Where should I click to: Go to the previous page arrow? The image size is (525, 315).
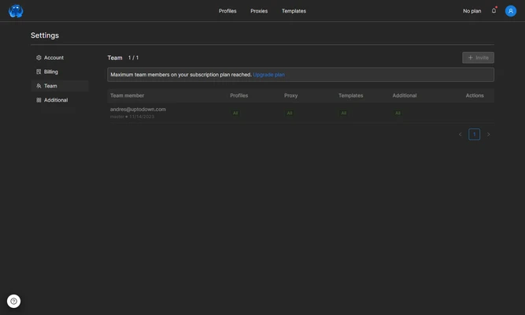coord(460,135)
